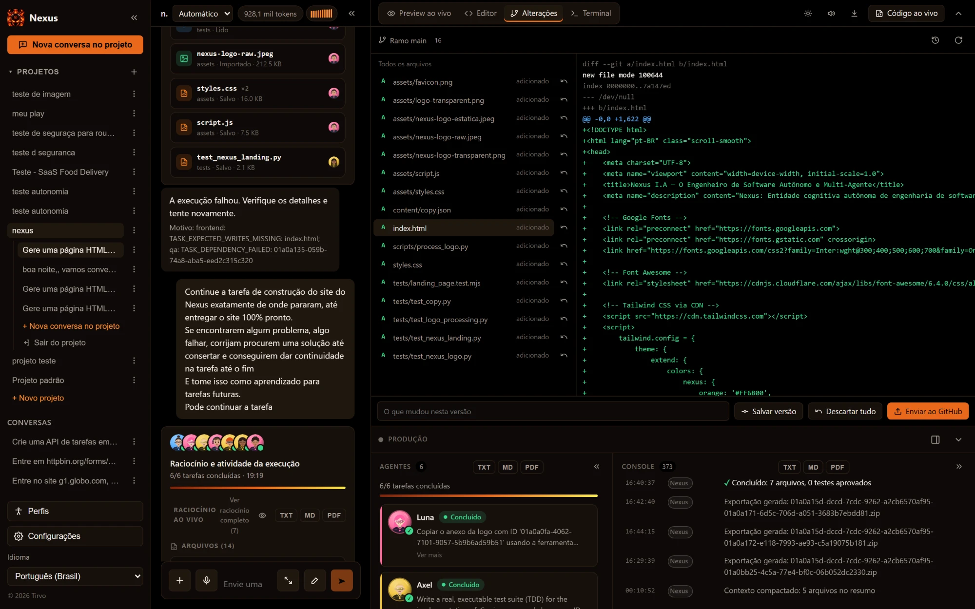Viewport: 975px width, 609px height.
Task: Download project with the download icon
Action: tap(854, 14)
